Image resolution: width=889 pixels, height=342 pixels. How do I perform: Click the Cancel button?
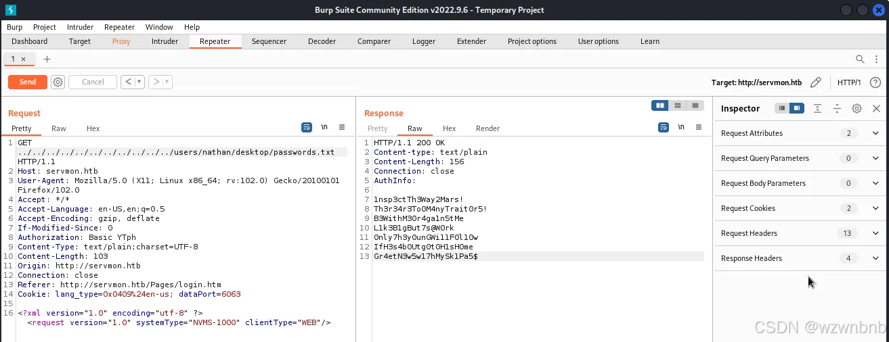[x=93, y=82]
